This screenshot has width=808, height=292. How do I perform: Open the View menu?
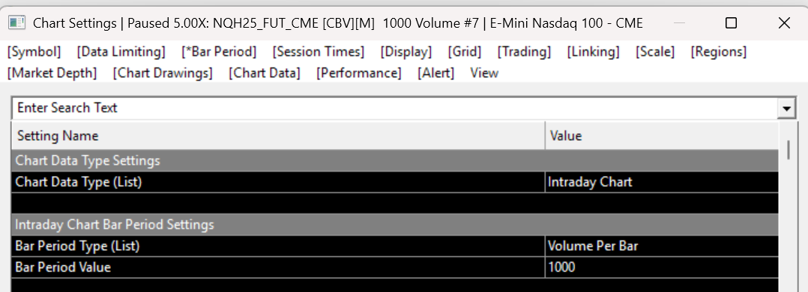tap(484, 73)
